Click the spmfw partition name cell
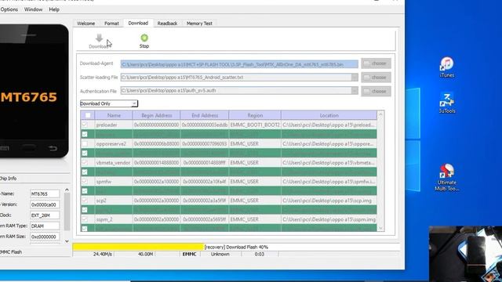The image size is (502, 282). [x=114, y=181]
